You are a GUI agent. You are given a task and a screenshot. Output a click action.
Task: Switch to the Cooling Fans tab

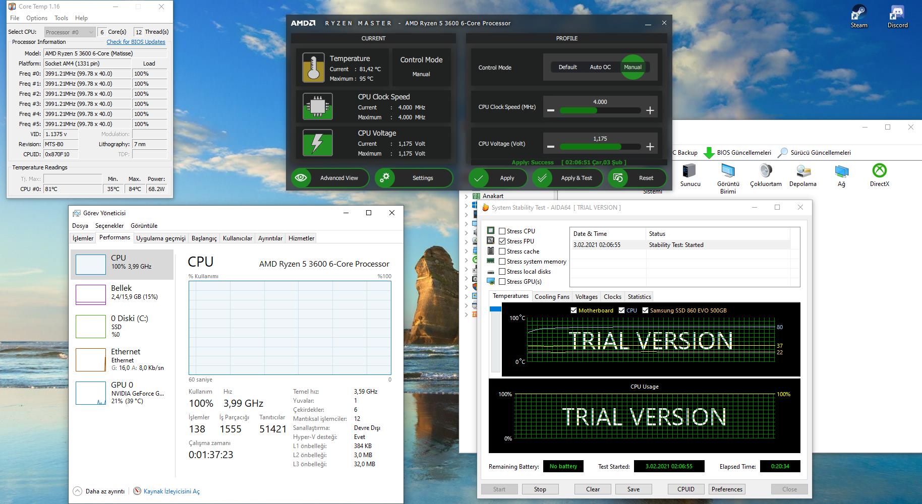tap(552, 297)
